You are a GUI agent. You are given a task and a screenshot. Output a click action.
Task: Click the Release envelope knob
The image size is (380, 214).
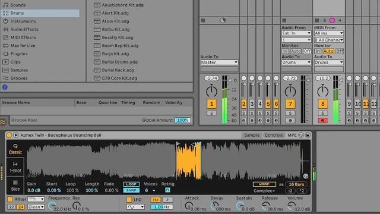point(265,206)
